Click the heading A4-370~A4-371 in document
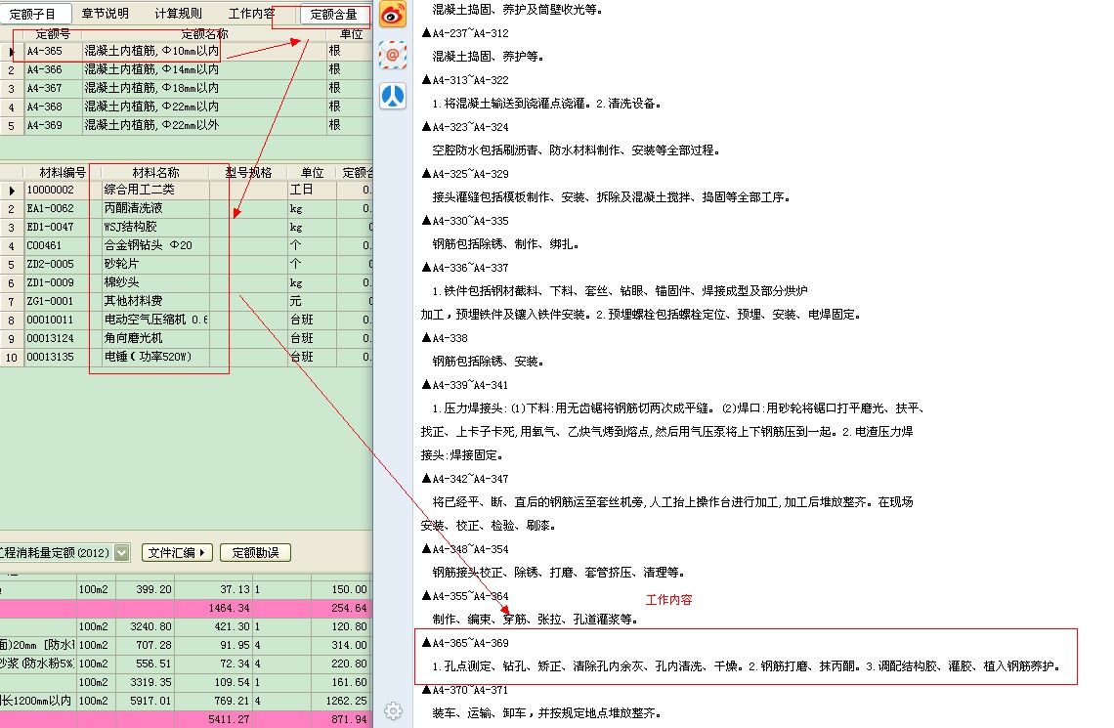This screenshot has width=1114, height=728. coord(465,690)
